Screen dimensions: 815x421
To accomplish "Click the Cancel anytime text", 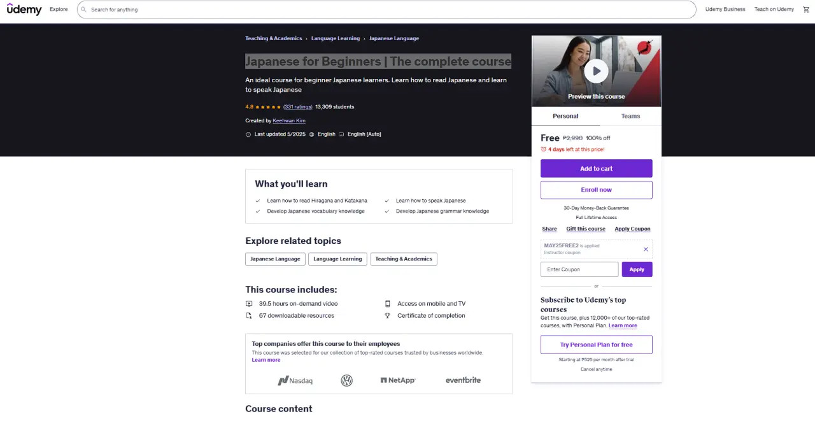I will point(597,369).
